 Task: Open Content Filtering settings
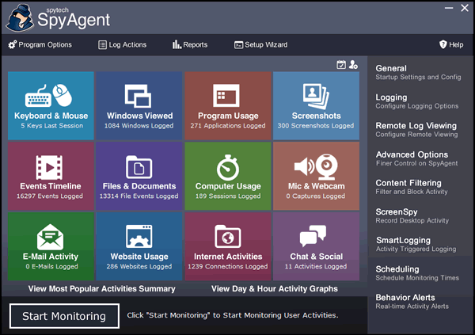(412, 187)
